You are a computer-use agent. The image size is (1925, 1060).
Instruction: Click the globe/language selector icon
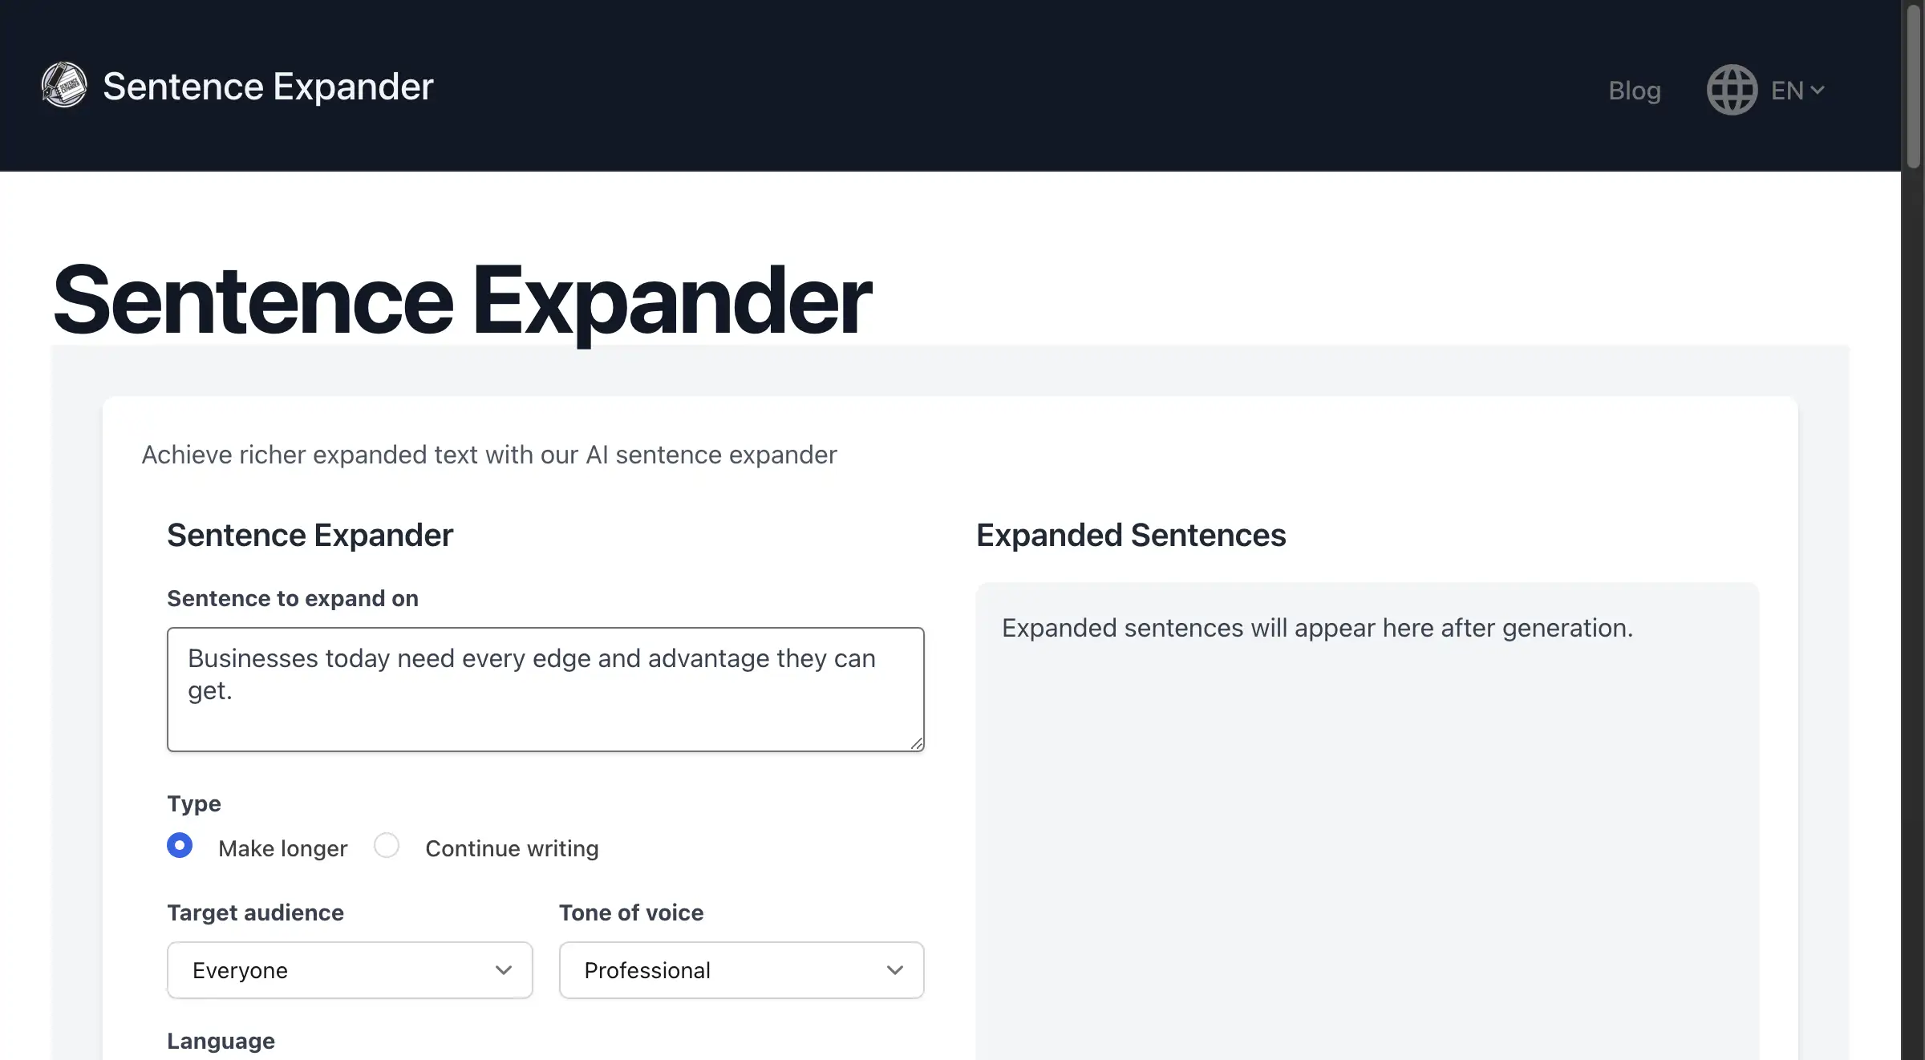point(1731,89)
